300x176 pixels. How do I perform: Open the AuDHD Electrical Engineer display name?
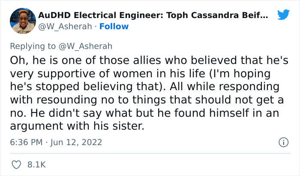(x=153, y=15)
